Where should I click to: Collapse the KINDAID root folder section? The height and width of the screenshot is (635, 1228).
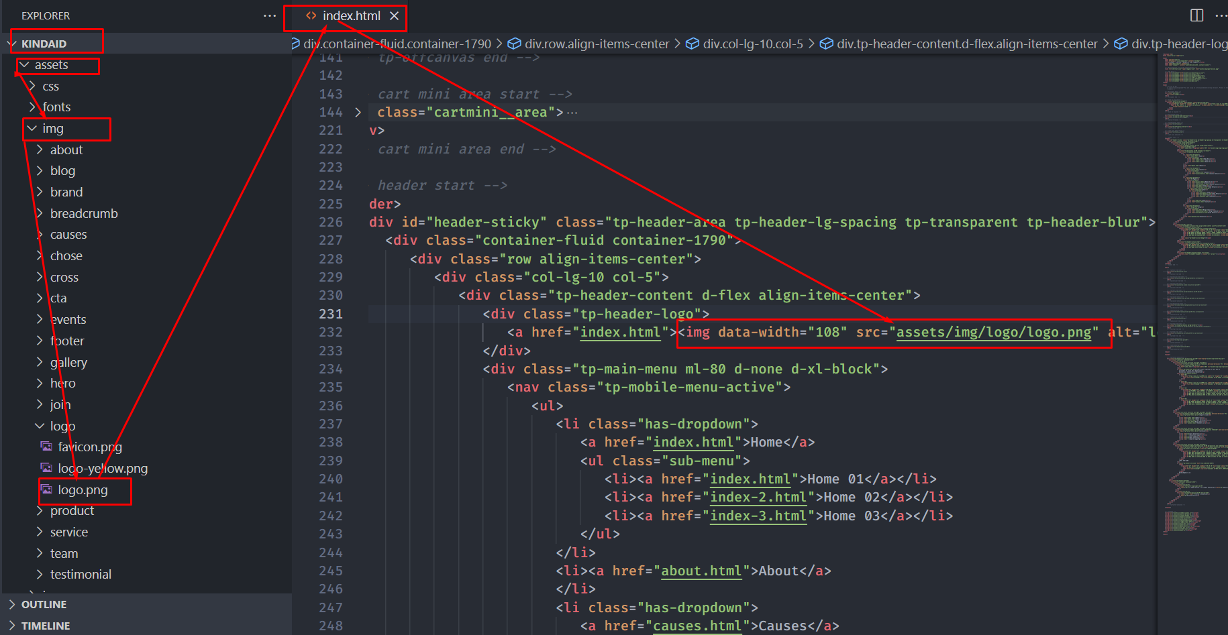coord(11,44)
